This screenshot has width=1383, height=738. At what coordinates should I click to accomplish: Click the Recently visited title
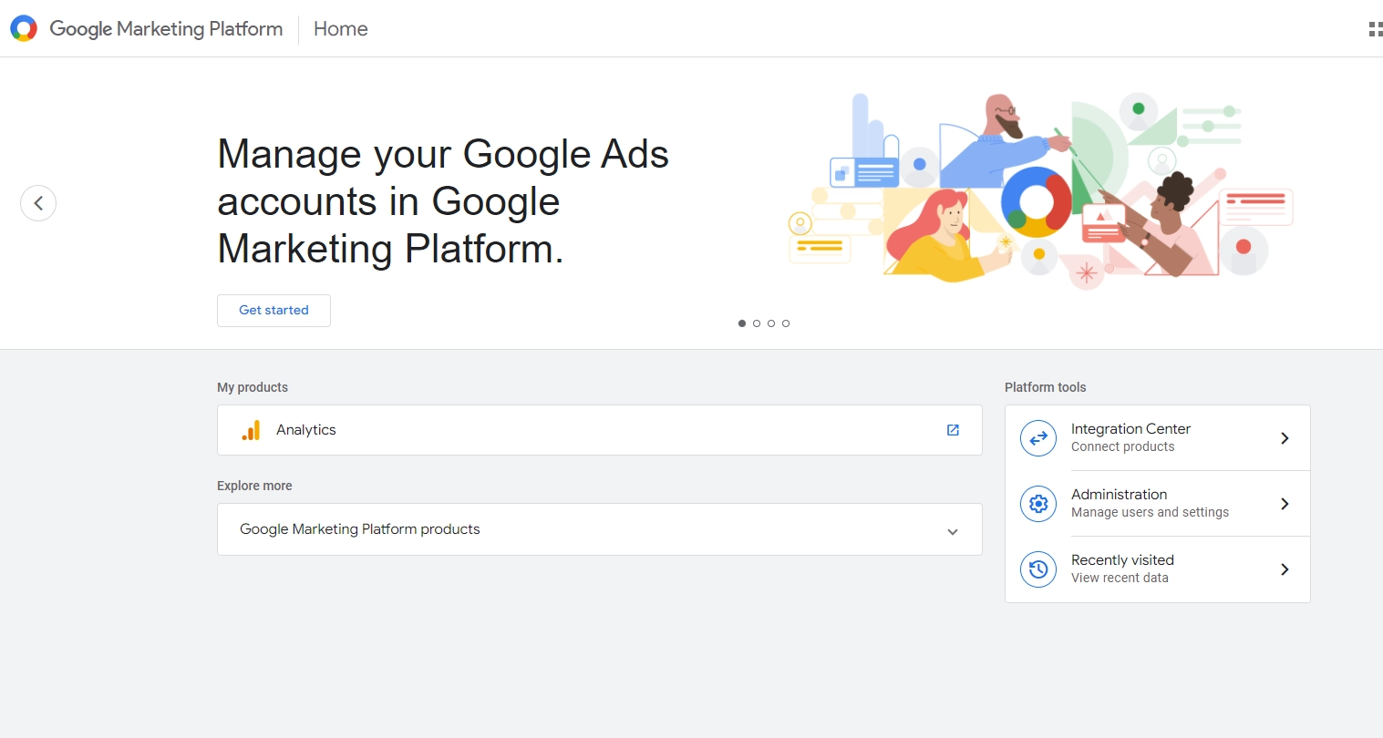[x=1122, y=560]
